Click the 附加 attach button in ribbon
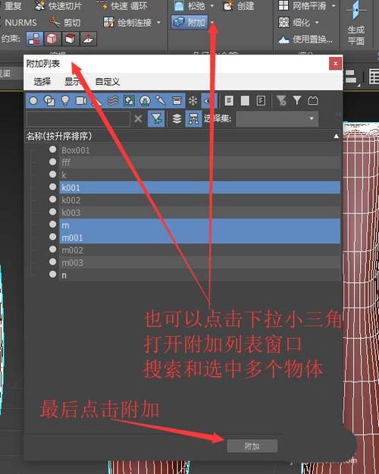 (x=189, y=22)
